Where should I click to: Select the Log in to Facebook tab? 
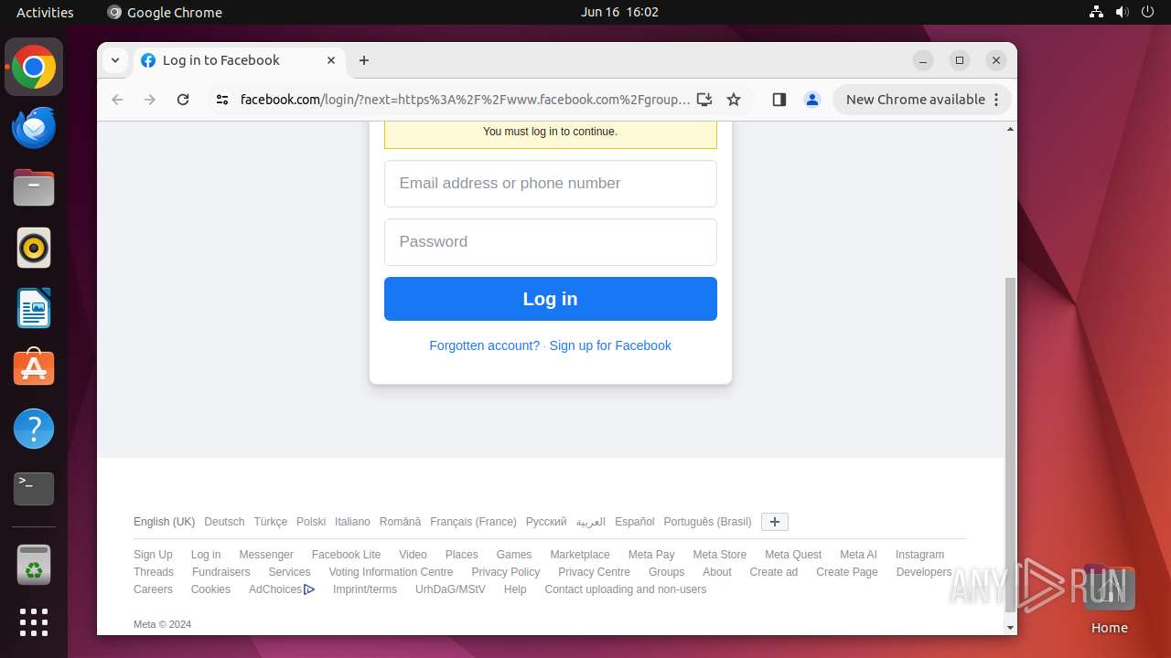[240, 60]
